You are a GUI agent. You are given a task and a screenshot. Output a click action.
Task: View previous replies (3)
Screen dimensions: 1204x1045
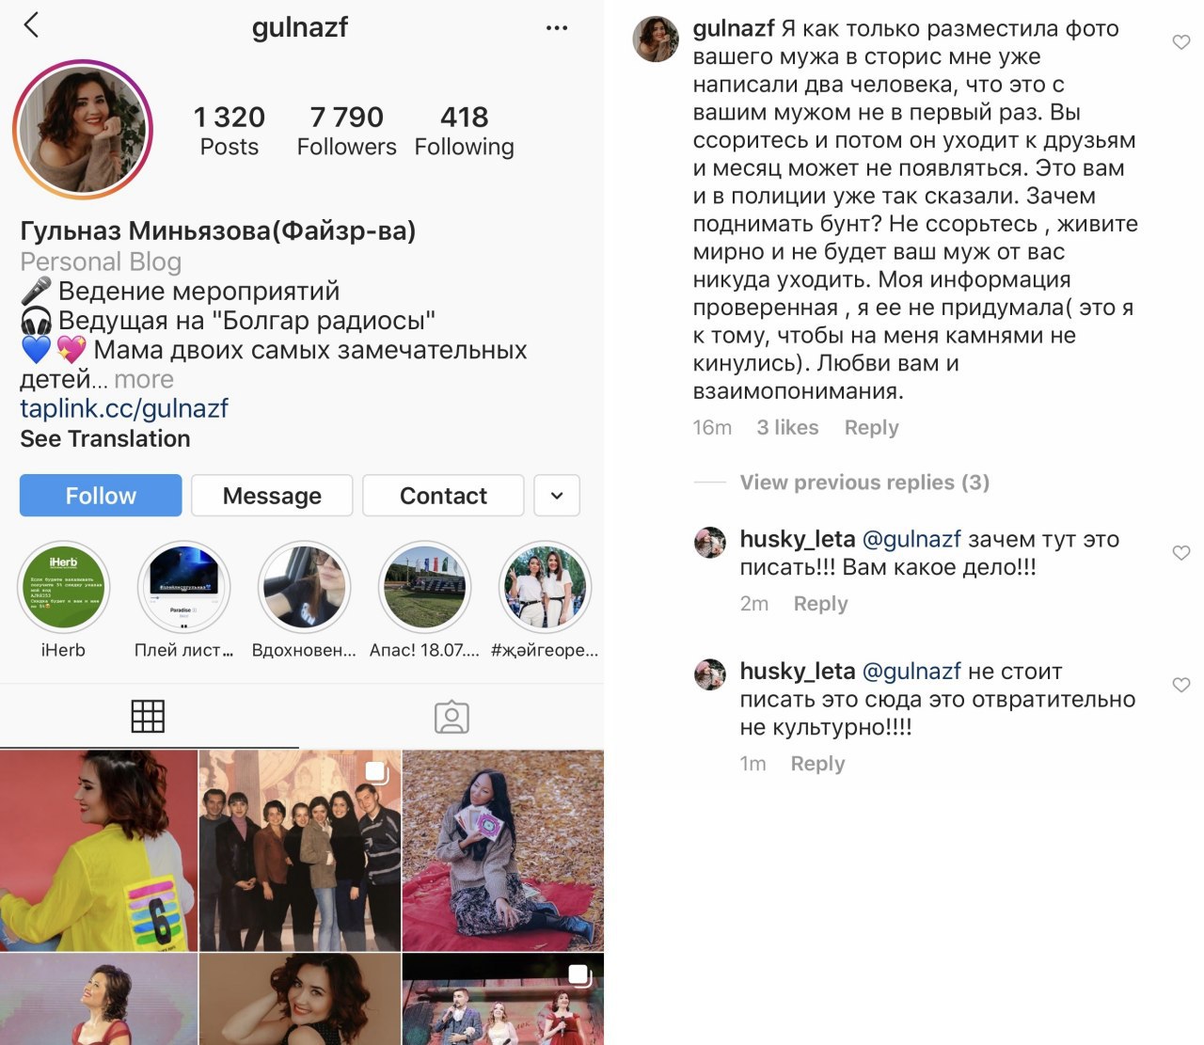[x=864, y=483]
